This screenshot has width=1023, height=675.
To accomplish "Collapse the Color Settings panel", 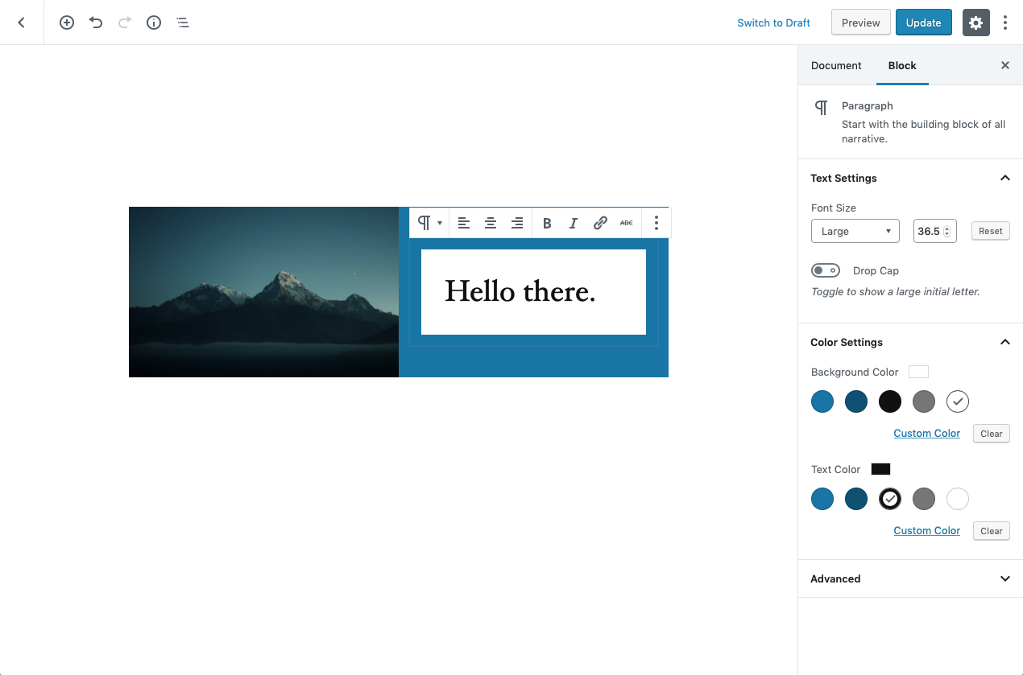I will pyautogui.click(x=910, y=342).
